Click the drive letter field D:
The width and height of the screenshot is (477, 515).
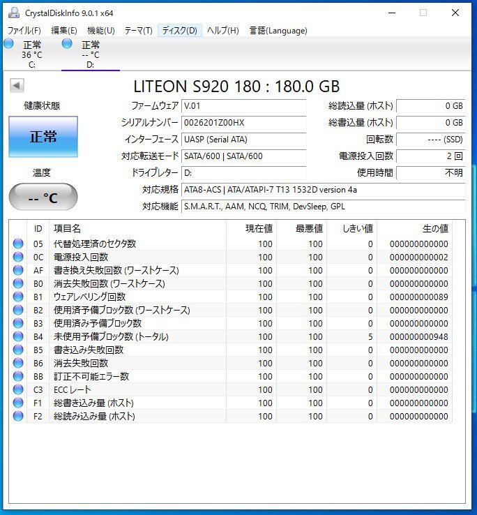point(243,173)
